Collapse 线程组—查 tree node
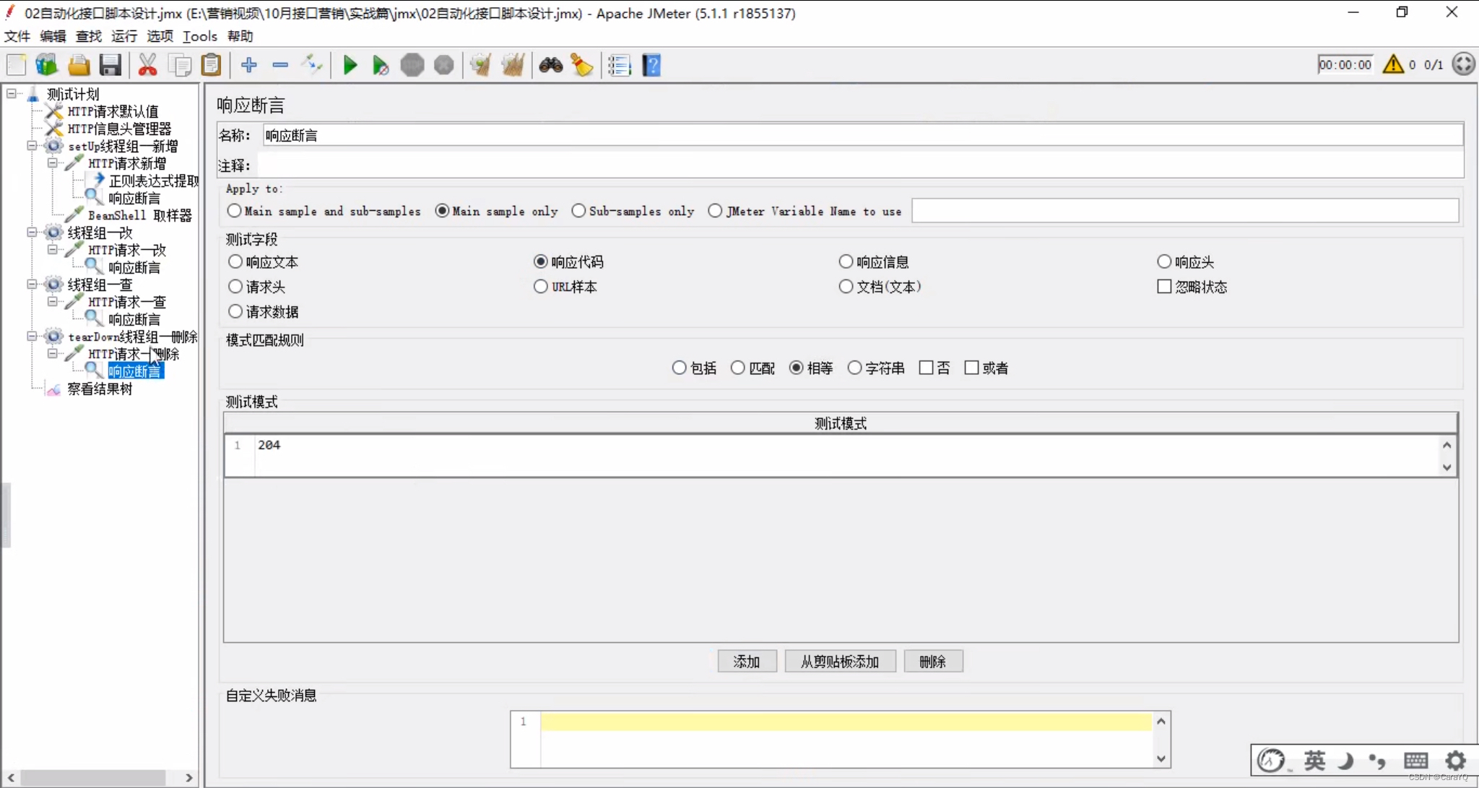 32,284
